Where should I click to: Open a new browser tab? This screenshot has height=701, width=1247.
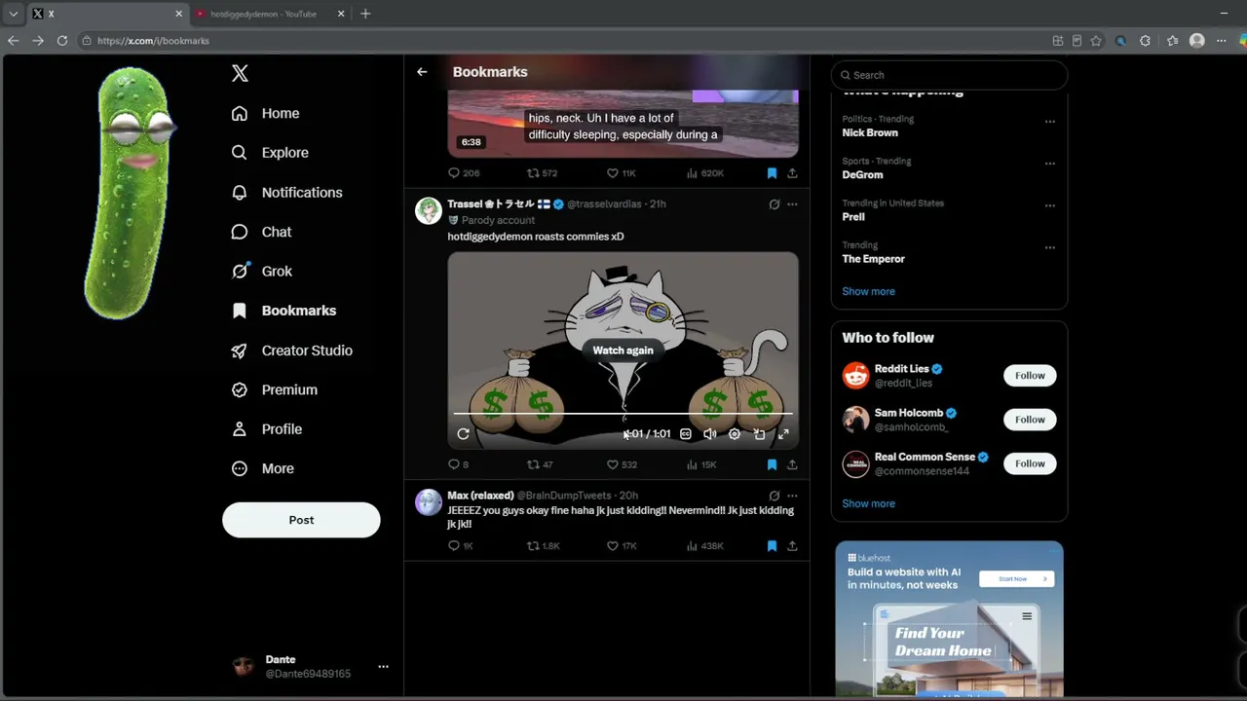tap(365, 14)
